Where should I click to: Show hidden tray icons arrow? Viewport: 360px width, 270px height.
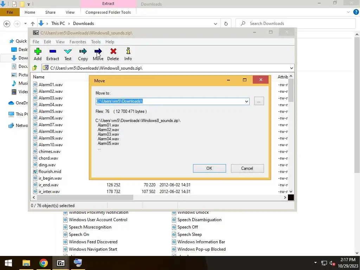pyautogui.click(x=315, y=263)
